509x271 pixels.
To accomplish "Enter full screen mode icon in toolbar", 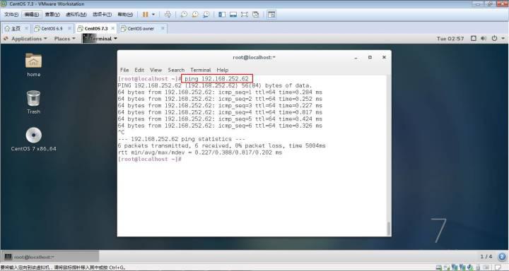I will (x=244, y=14).
